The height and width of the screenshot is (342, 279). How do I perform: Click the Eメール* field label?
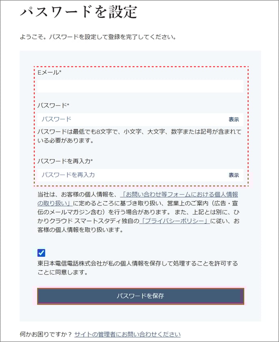[49, 72]
